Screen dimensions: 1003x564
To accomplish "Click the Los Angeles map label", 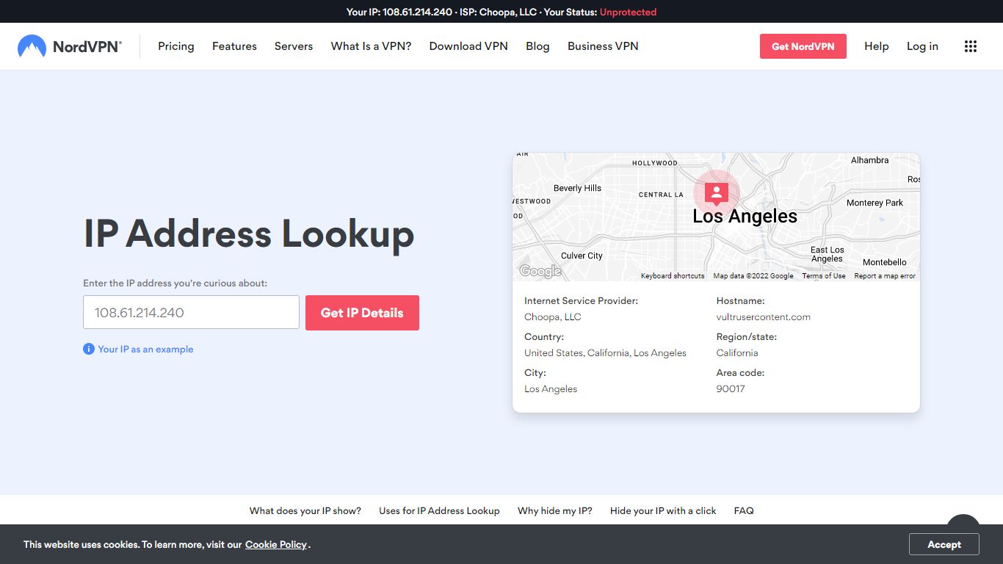I will (745, 216).
